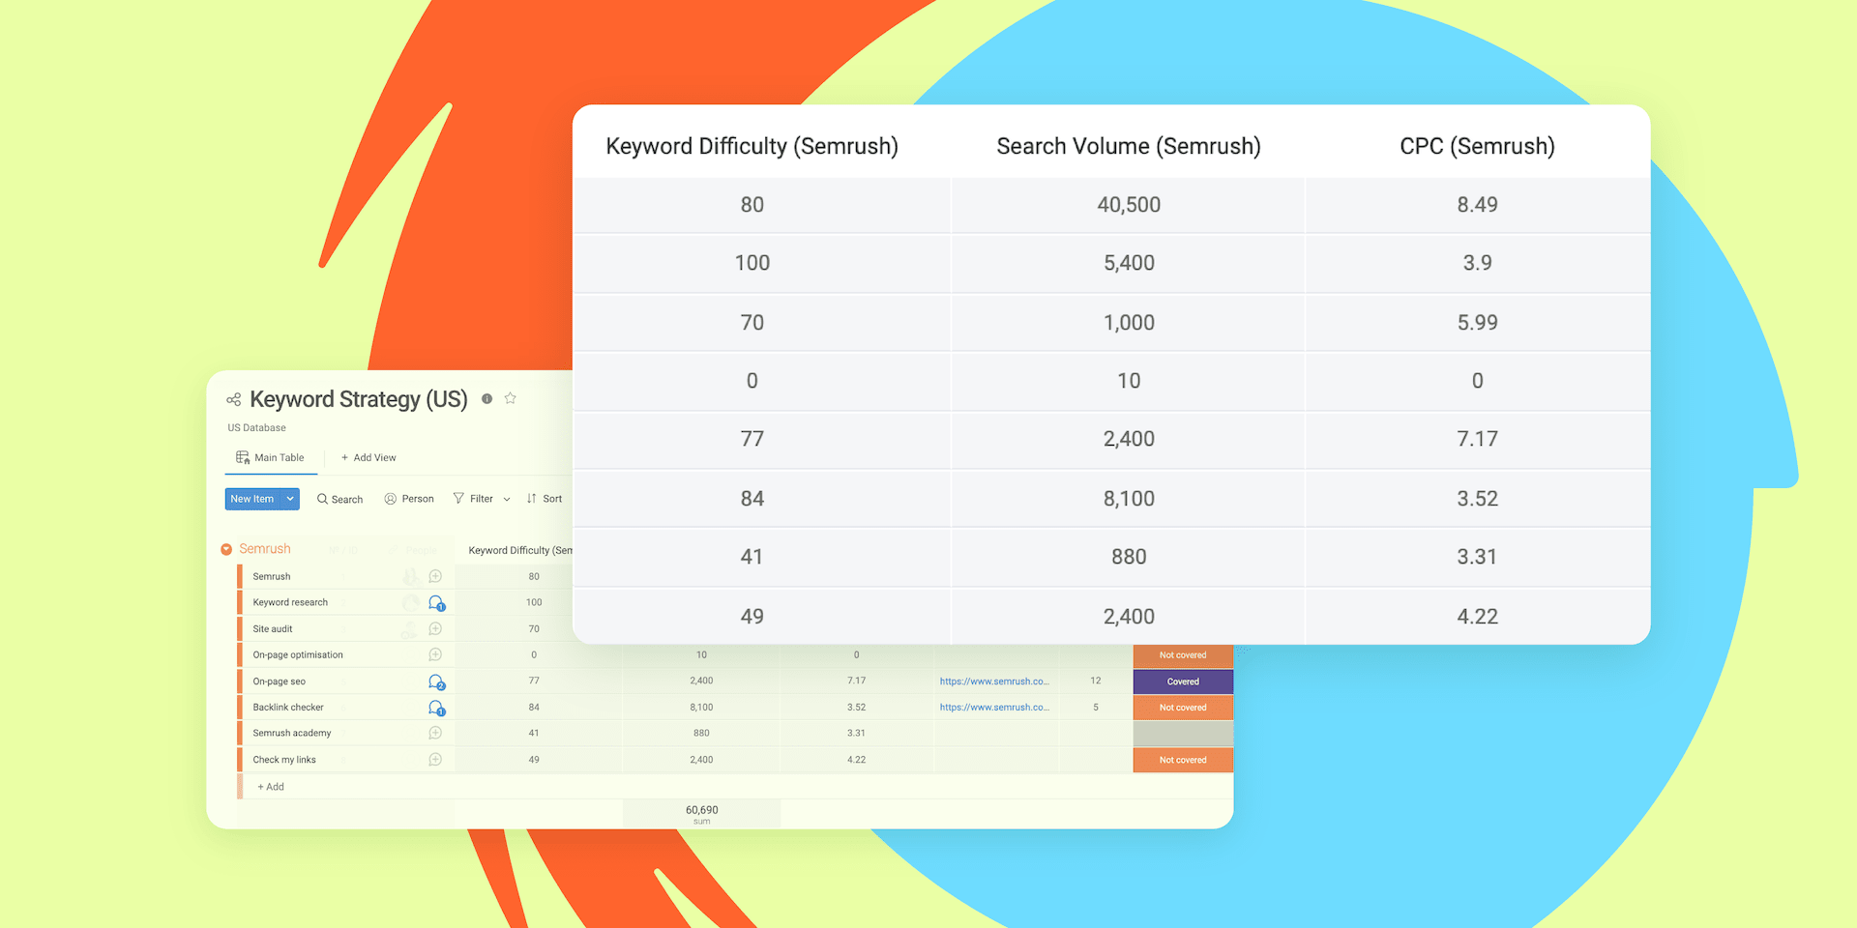
Task: Star the Keyword Strategy (US) board
Action: 511,398
